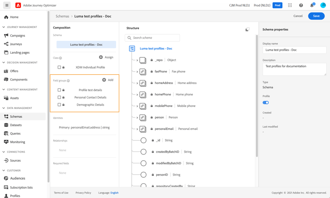Click the Assign class plus icon

pos(101,57)
